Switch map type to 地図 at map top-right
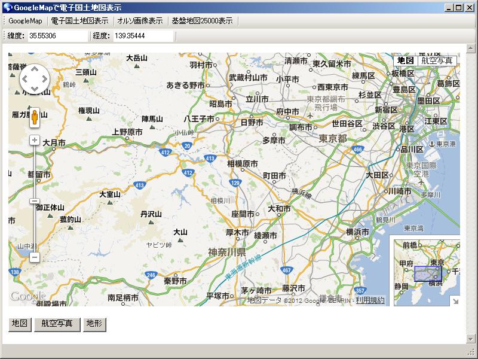478x359 pixels. (406, 60)
